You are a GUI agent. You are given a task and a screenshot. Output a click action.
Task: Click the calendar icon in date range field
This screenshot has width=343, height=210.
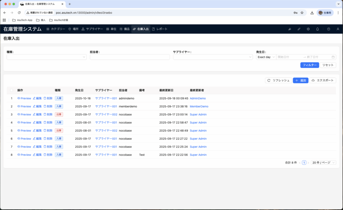(x=333, y=57)
